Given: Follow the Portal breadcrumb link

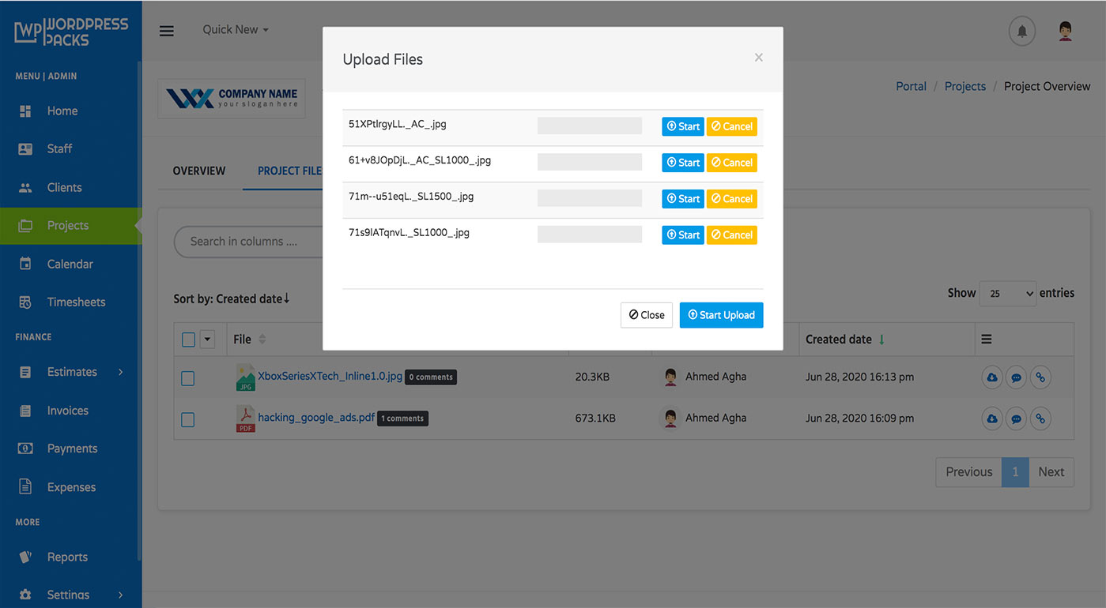Looking at the screenshot, I should tap(911, 86).
